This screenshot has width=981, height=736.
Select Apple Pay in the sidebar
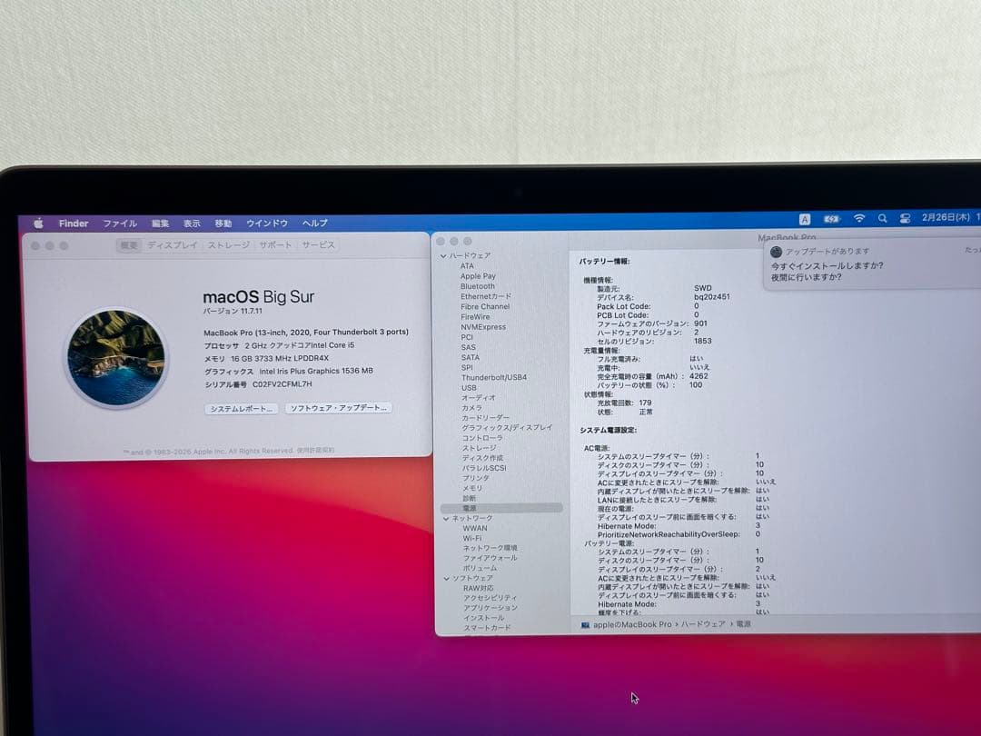click(478, 276)
